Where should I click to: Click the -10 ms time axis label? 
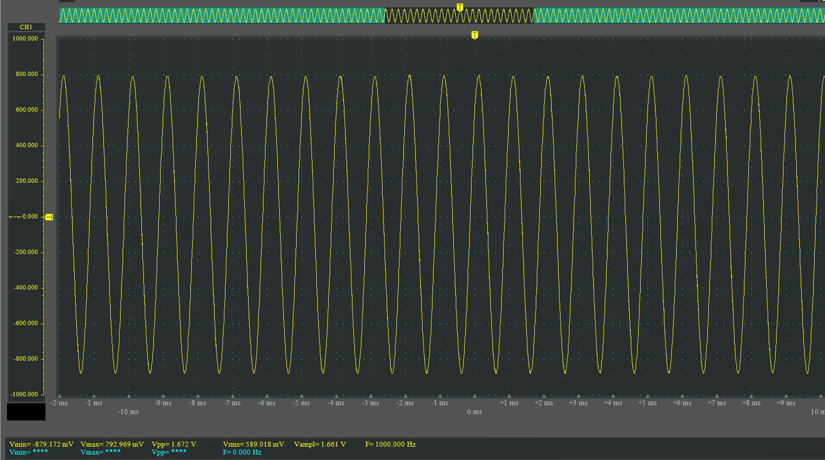coord(128,412)
